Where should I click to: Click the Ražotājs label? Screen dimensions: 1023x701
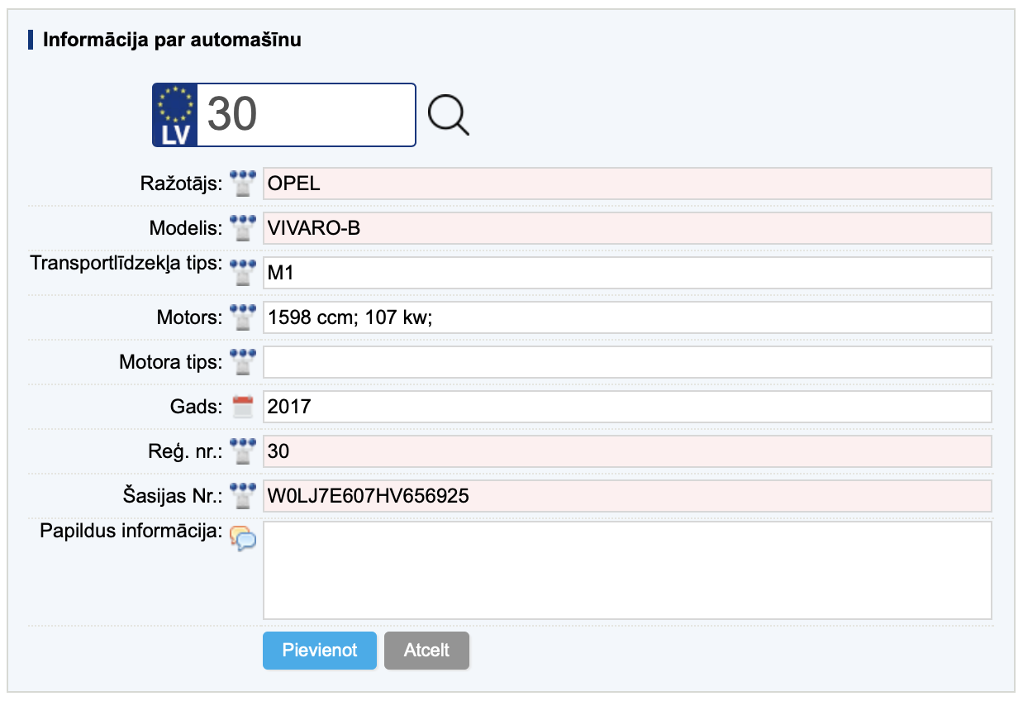[x=182, y=184]
